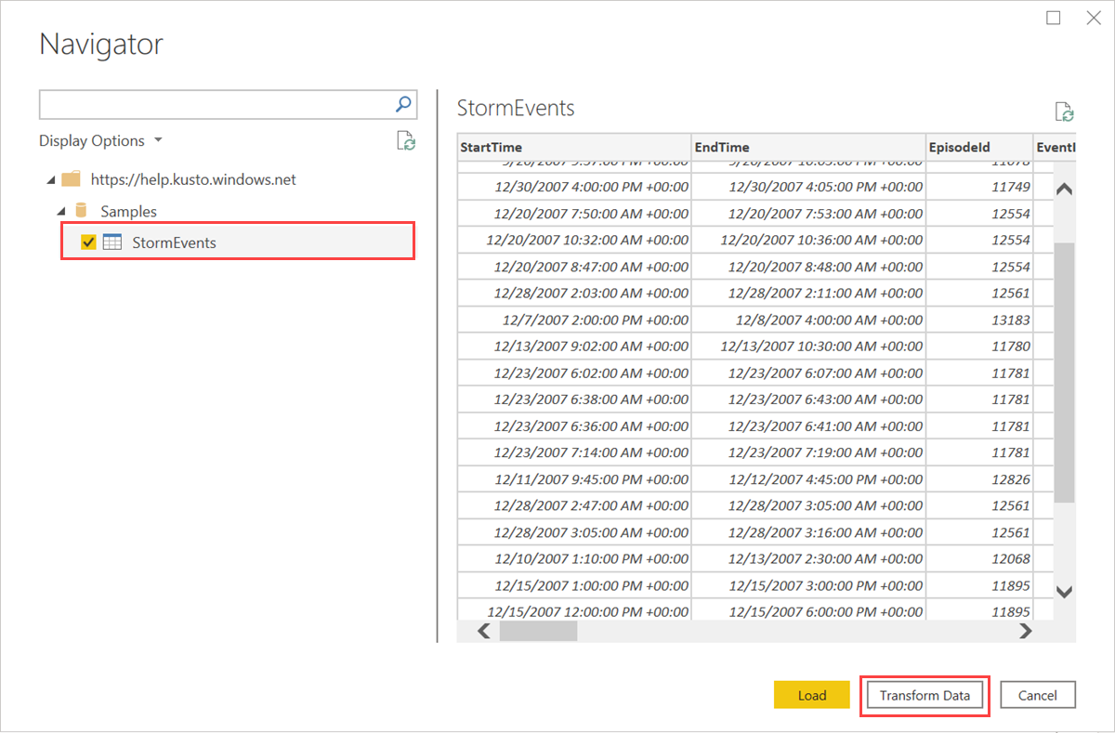Click EndTime cell 12/30/2007 4:05:00 PM
This screenshot has height=733, width=1115.
[808, 187]
